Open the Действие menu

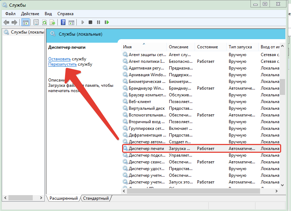(x=30, y=14)
